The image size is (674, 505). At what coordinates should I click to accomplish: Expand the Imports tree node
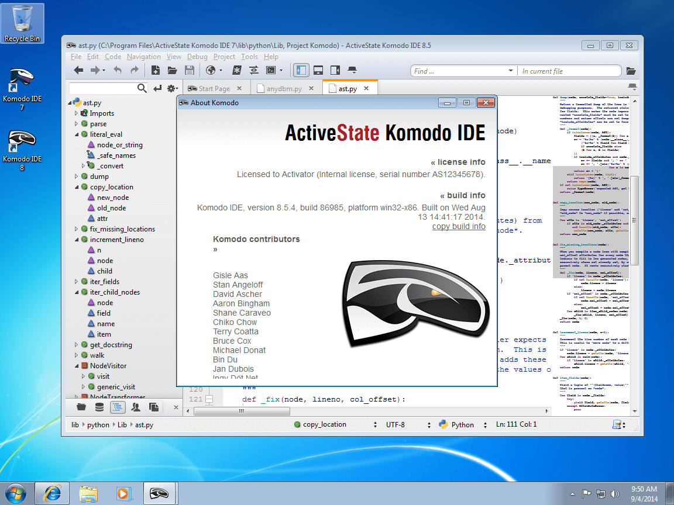coord(76,113)
